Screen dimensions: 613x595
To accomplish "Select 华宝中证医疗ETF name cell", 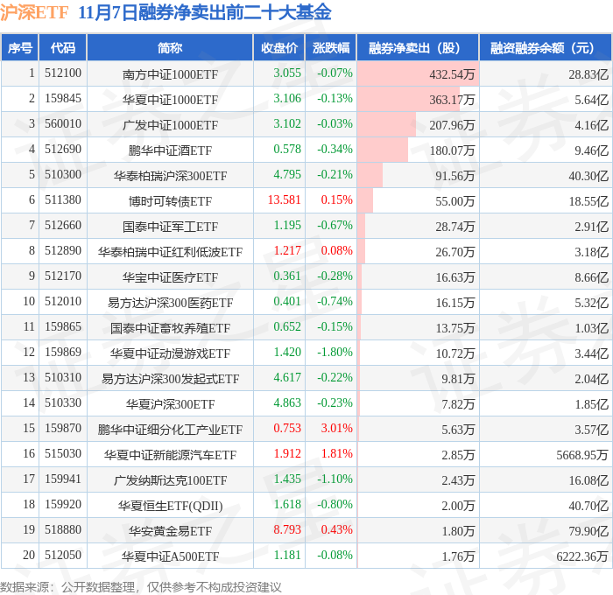I will pyautogui.click(x=170, y=277).
